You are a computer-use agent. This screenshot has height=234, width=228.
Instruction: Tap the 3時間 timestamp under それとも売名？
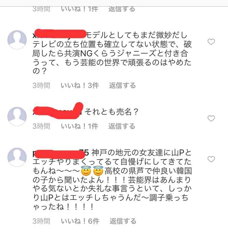41,126
